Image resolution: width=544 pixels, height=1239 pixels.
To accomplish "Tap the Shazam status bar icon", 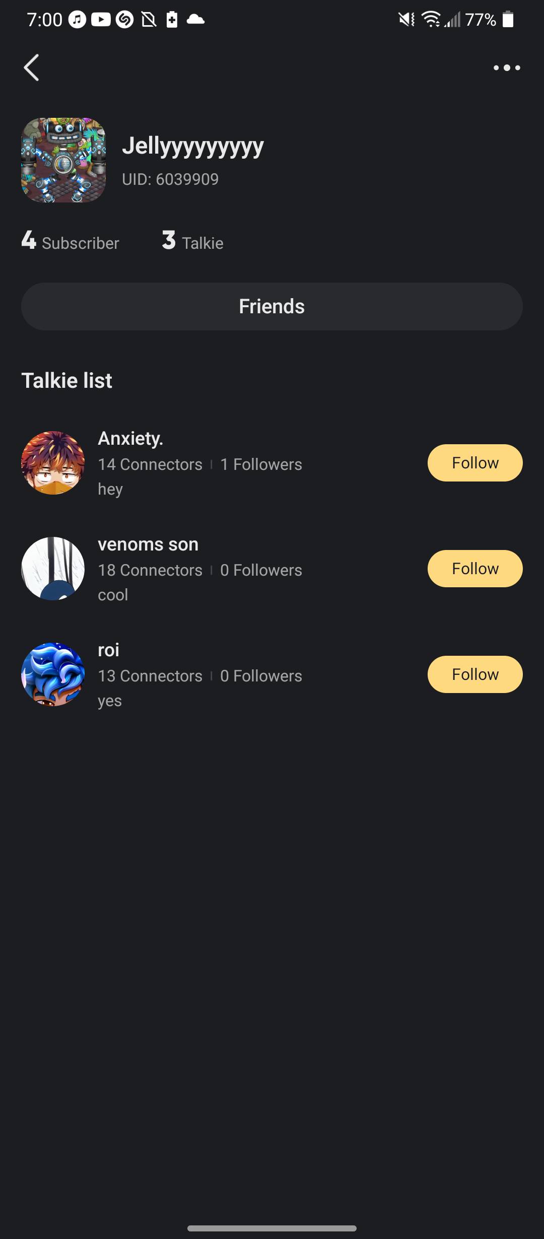I will pos(124,20).
